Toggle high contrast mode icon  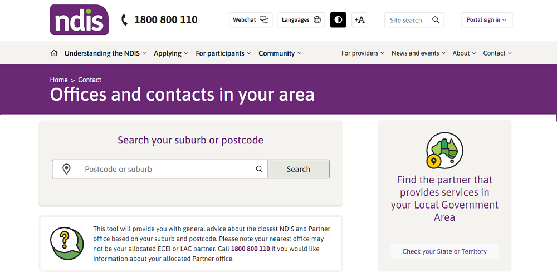click(x=338, y=20)
